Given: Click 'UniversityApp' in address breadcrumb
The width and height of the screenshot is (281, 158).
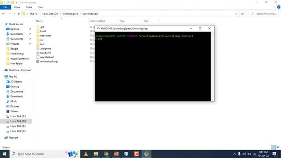Looking at the screenshot, I should tap(90, 14).
